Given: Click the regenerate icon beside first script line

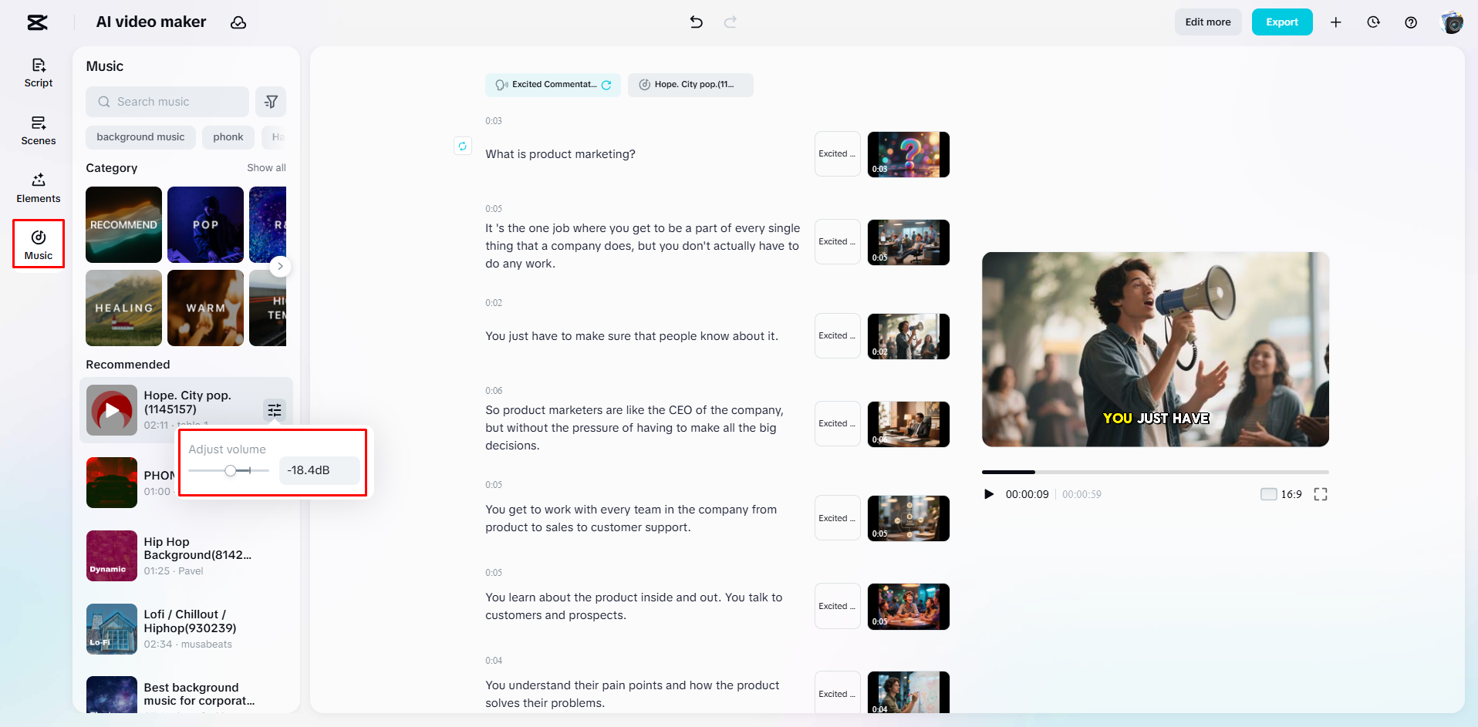Looking at the screenshot, I should coord(463,146).
